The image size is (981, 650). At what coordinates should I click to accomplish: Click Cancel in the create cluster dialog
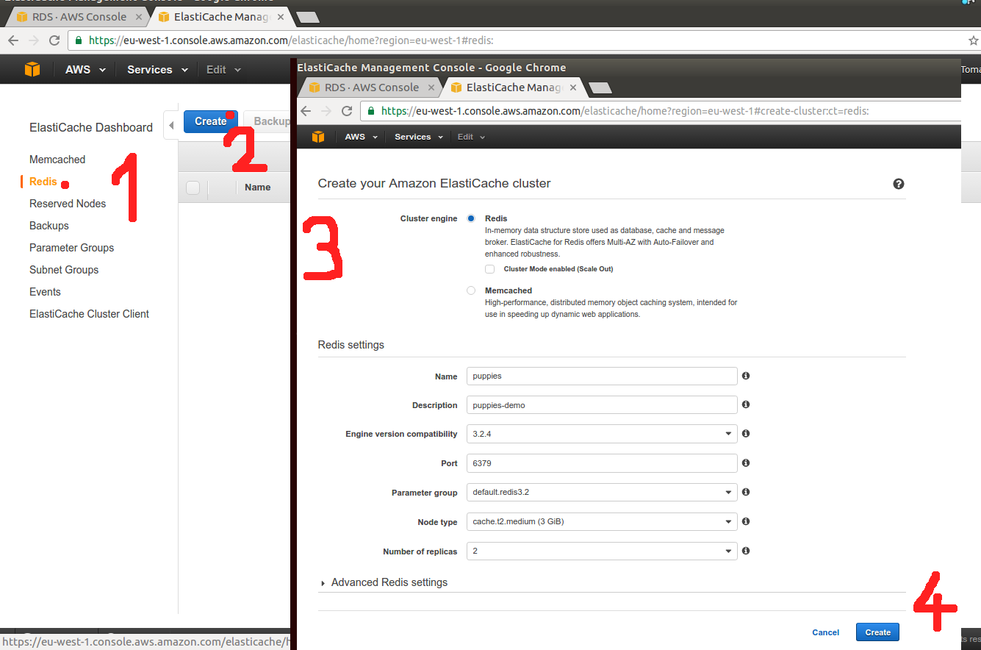pos(826,632)
